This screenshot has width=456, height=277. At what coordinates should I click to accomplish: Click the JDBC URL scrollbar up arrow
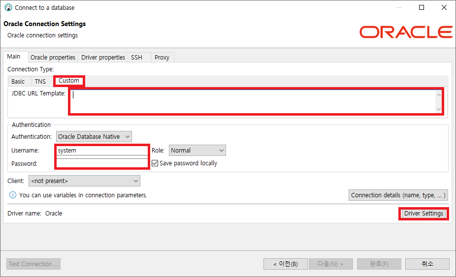(x=439, y=95)
